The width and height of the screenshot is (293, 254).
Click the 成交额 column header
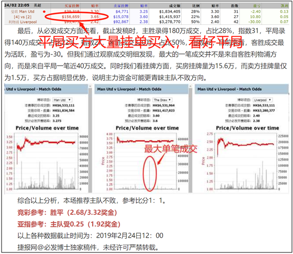(175, 6)
